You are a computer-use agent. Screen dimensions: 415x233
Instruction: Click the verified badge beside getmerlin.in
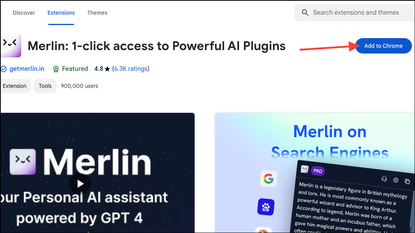(4, 69)
